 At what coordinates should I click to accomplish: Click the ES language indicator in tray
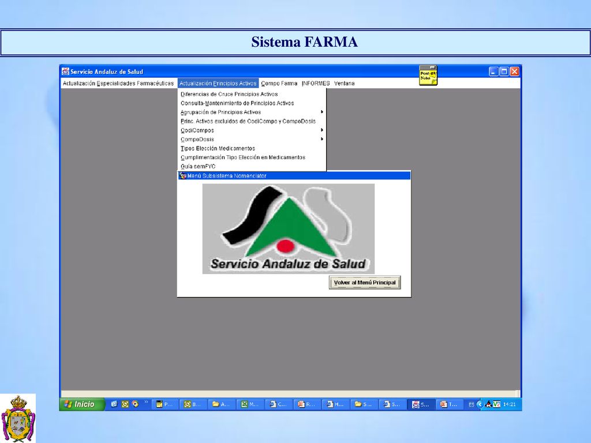471,404
